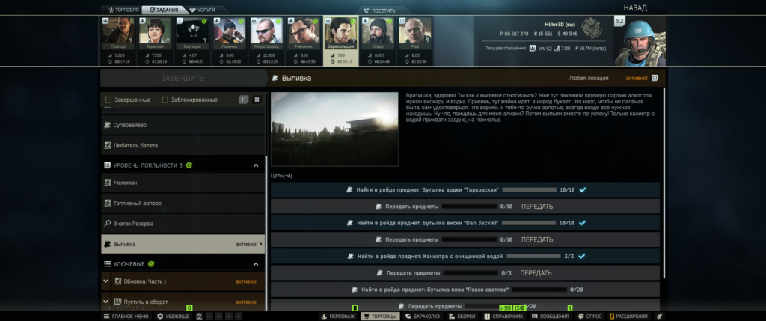
Task: Click the first empty plus slot in bottom bar
Action: pyautogui.click(x=209, y=317)
